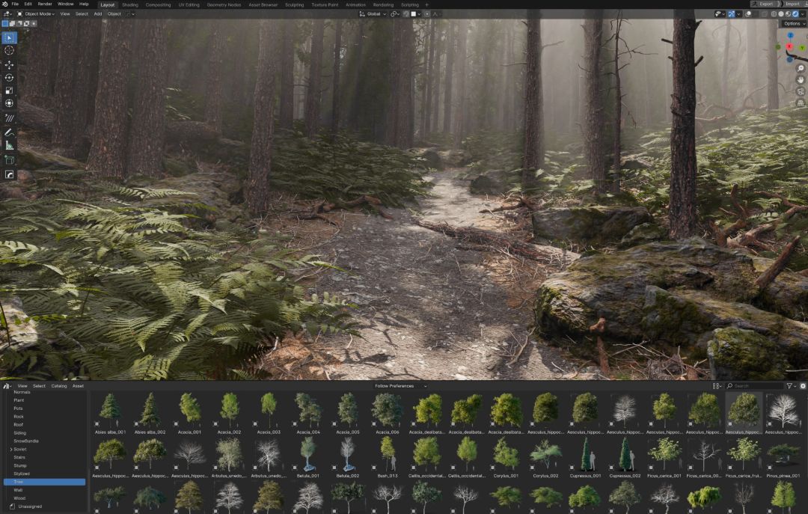Open Global transform orientation dropdown
808x514 pixels.
pyautogui.click(x=373, y=13)
